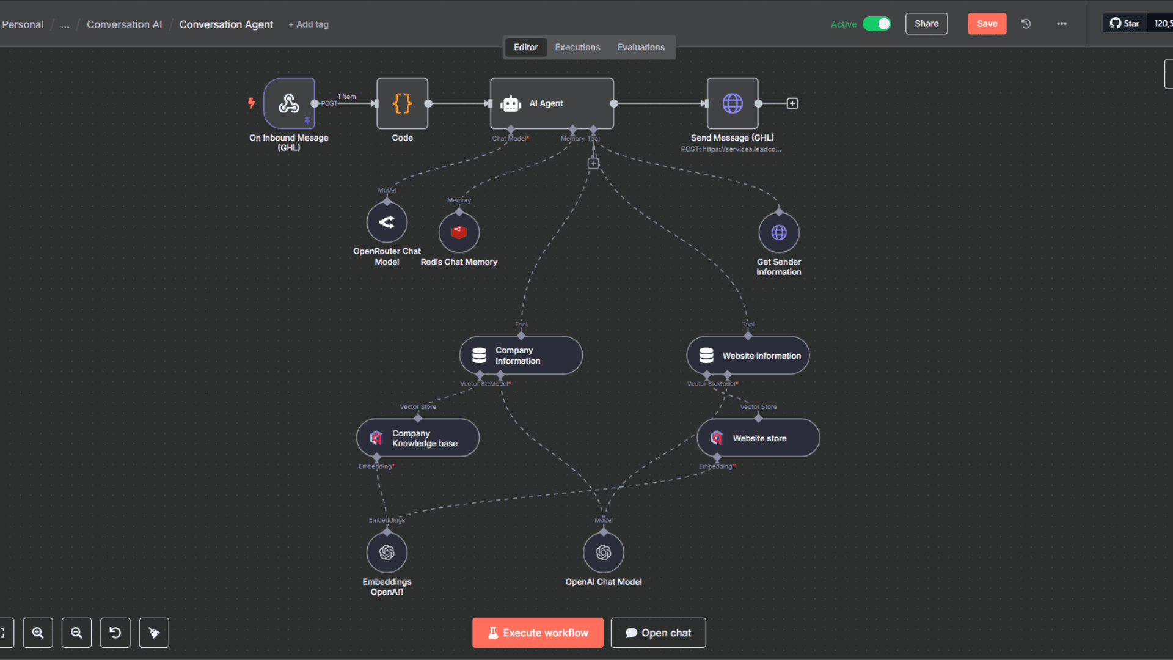
Task: Open the Website information tool node
Action: coord(748,355)
